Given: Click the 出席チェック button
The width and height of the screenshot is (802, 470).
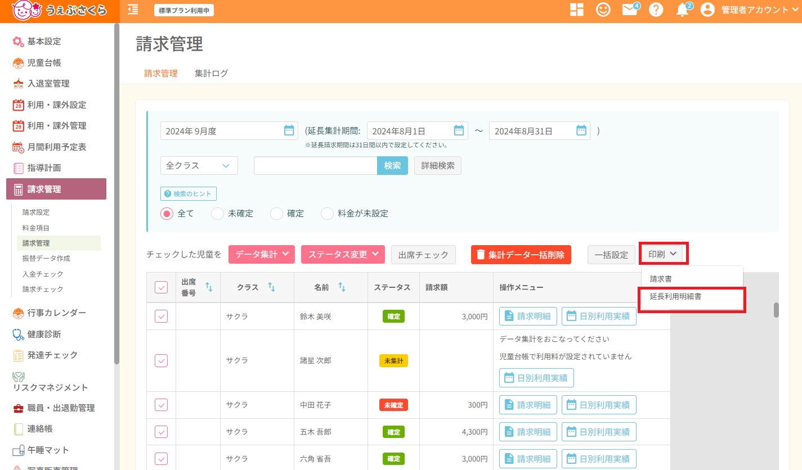Looking at the screenshot, I should [423, 254].
